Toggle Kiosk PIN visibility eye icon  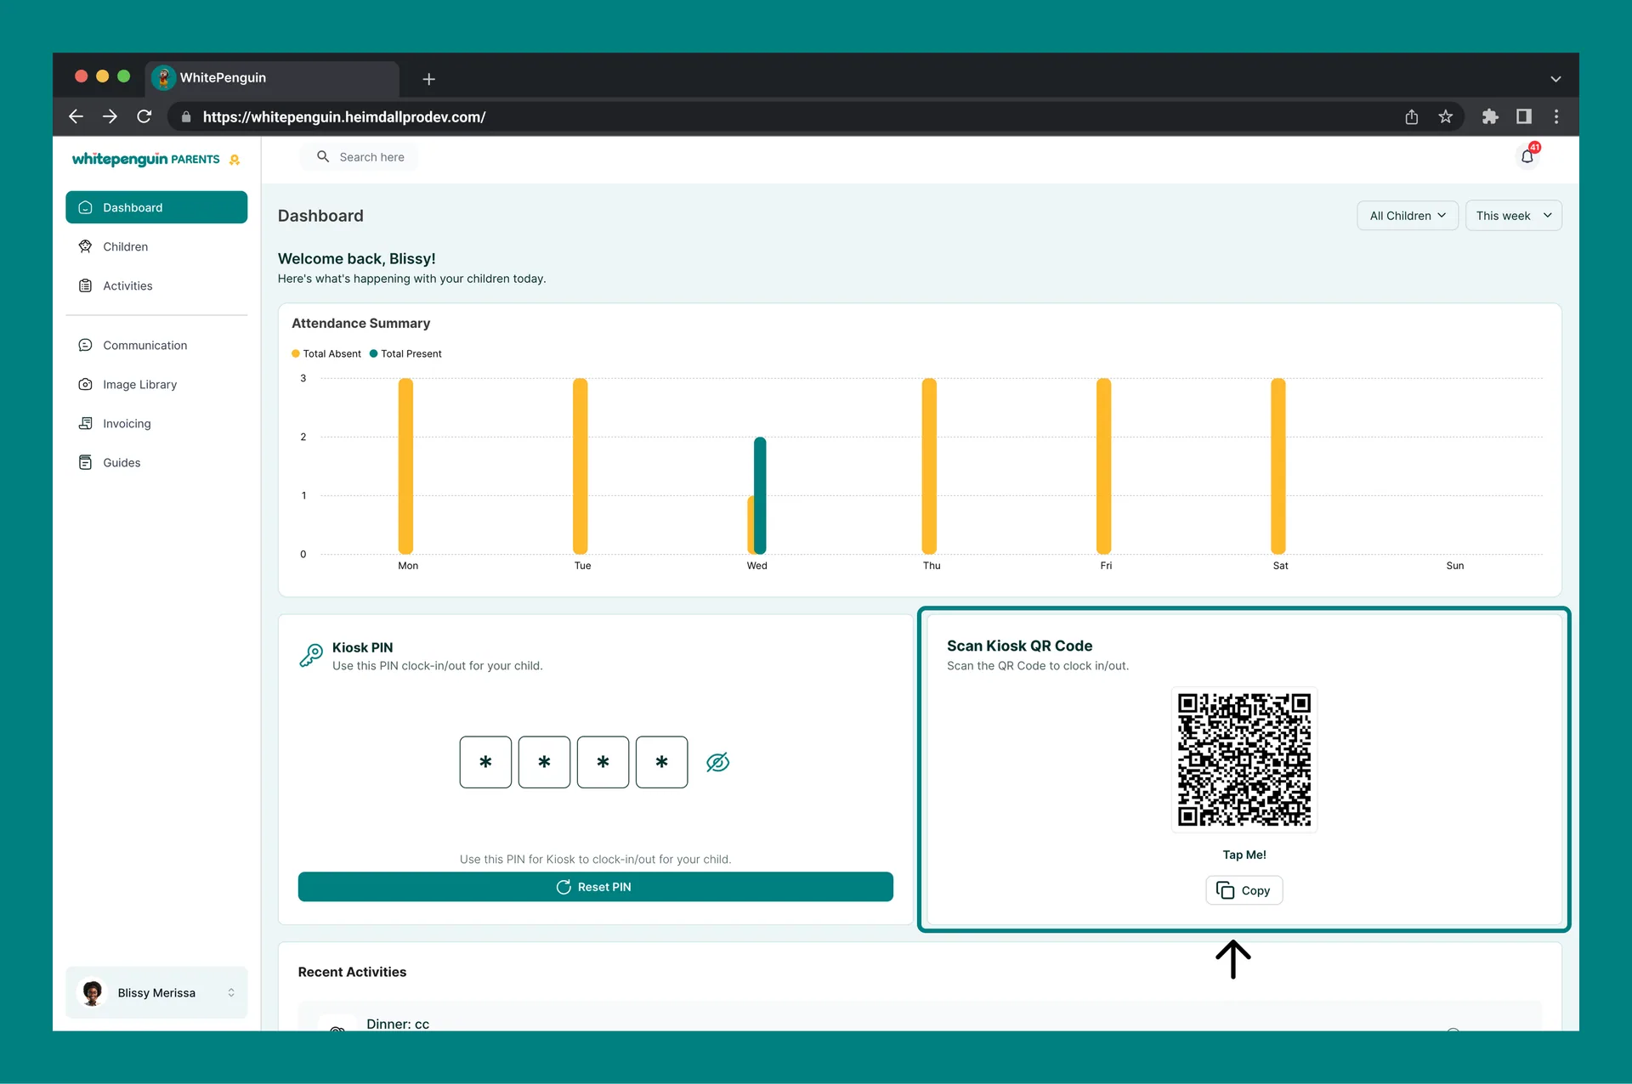(717, 762)
